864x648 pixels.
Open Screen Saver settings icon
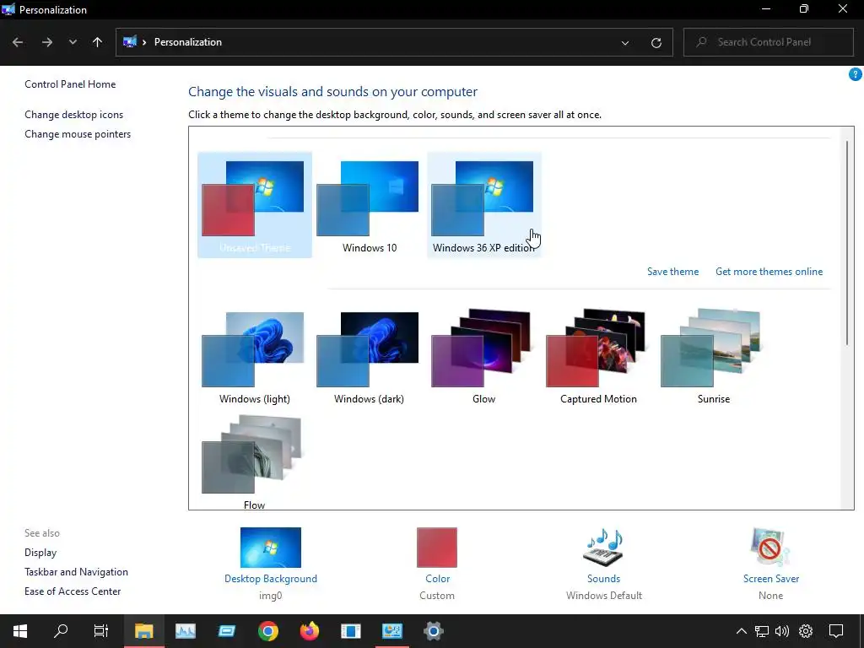(x=770, y=548)
